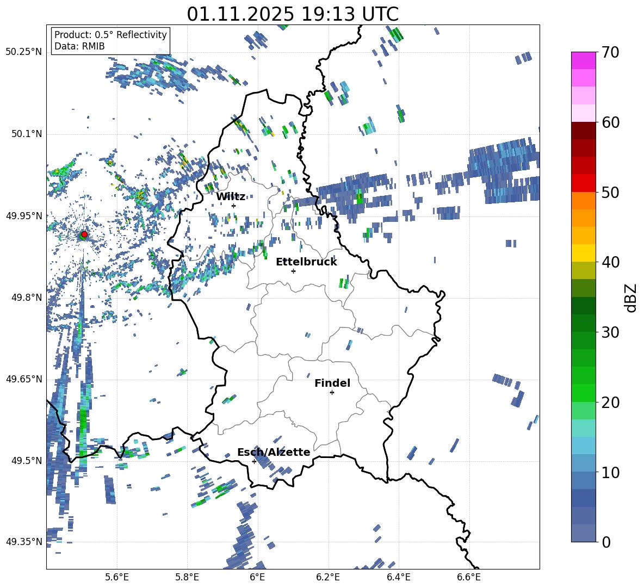Click the title 01.11.2025 19:13 UTC
The height and width of the screenshot is (588, 644).
tap(293, 14)
